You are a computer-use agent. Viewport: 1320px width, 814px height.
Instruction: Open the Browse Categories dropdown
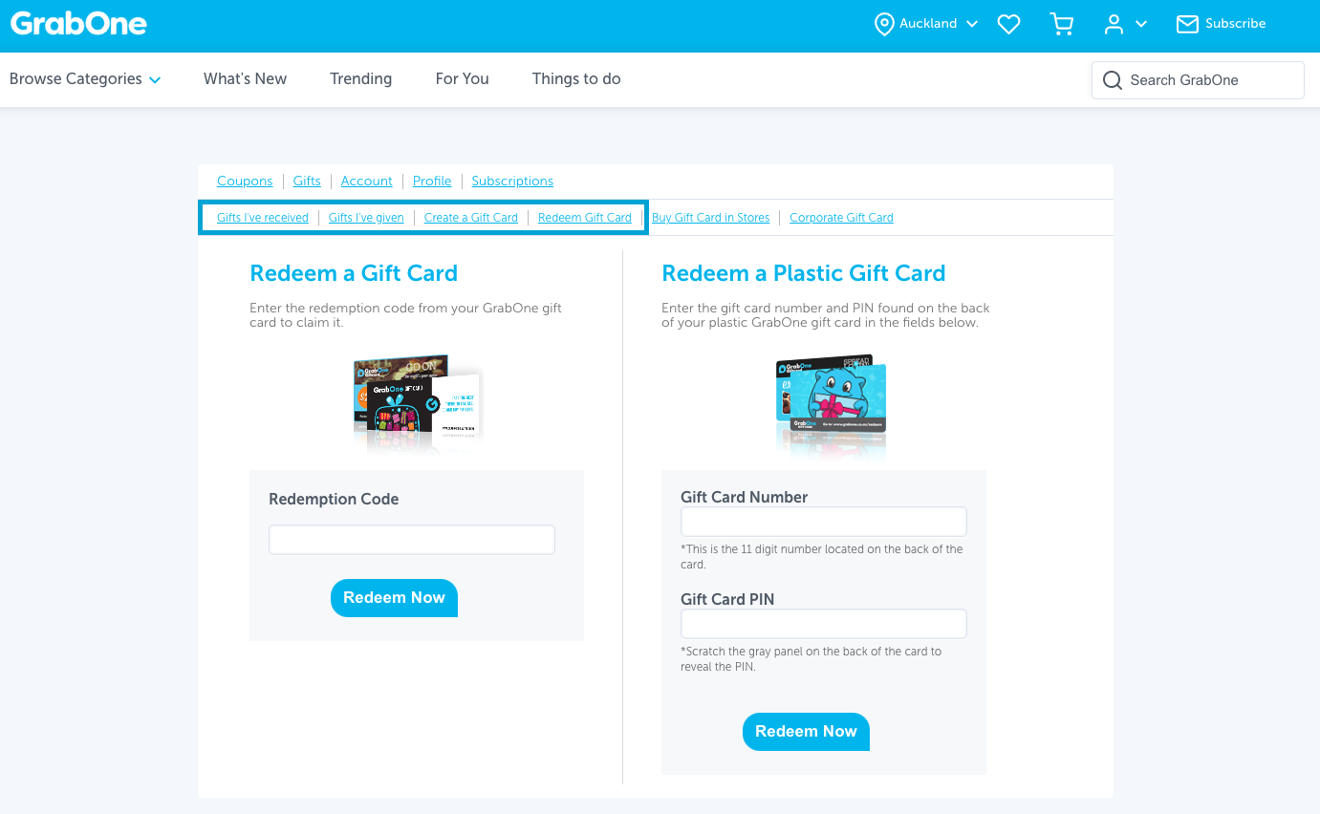[x=85, y=79]
